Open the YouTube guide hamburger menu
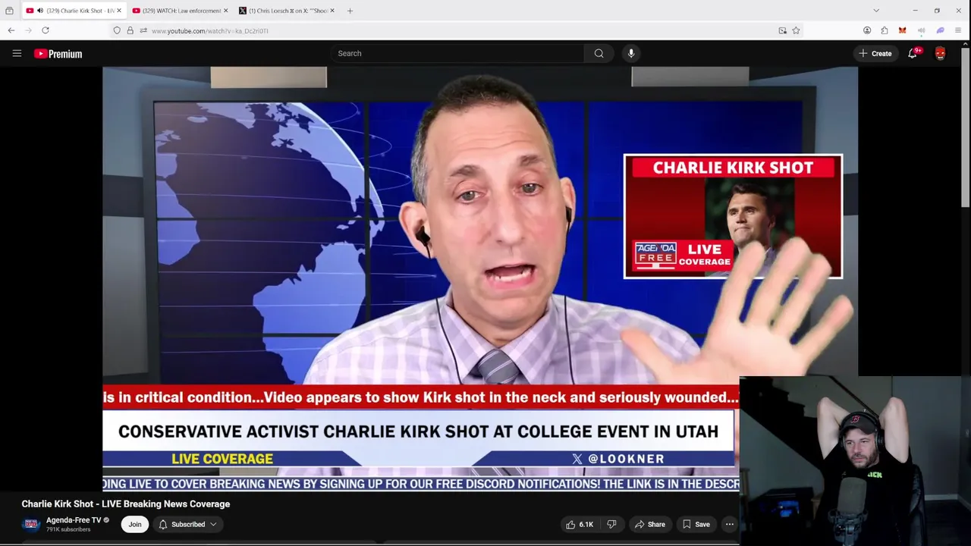971x546 pixels. click(17, 53)
